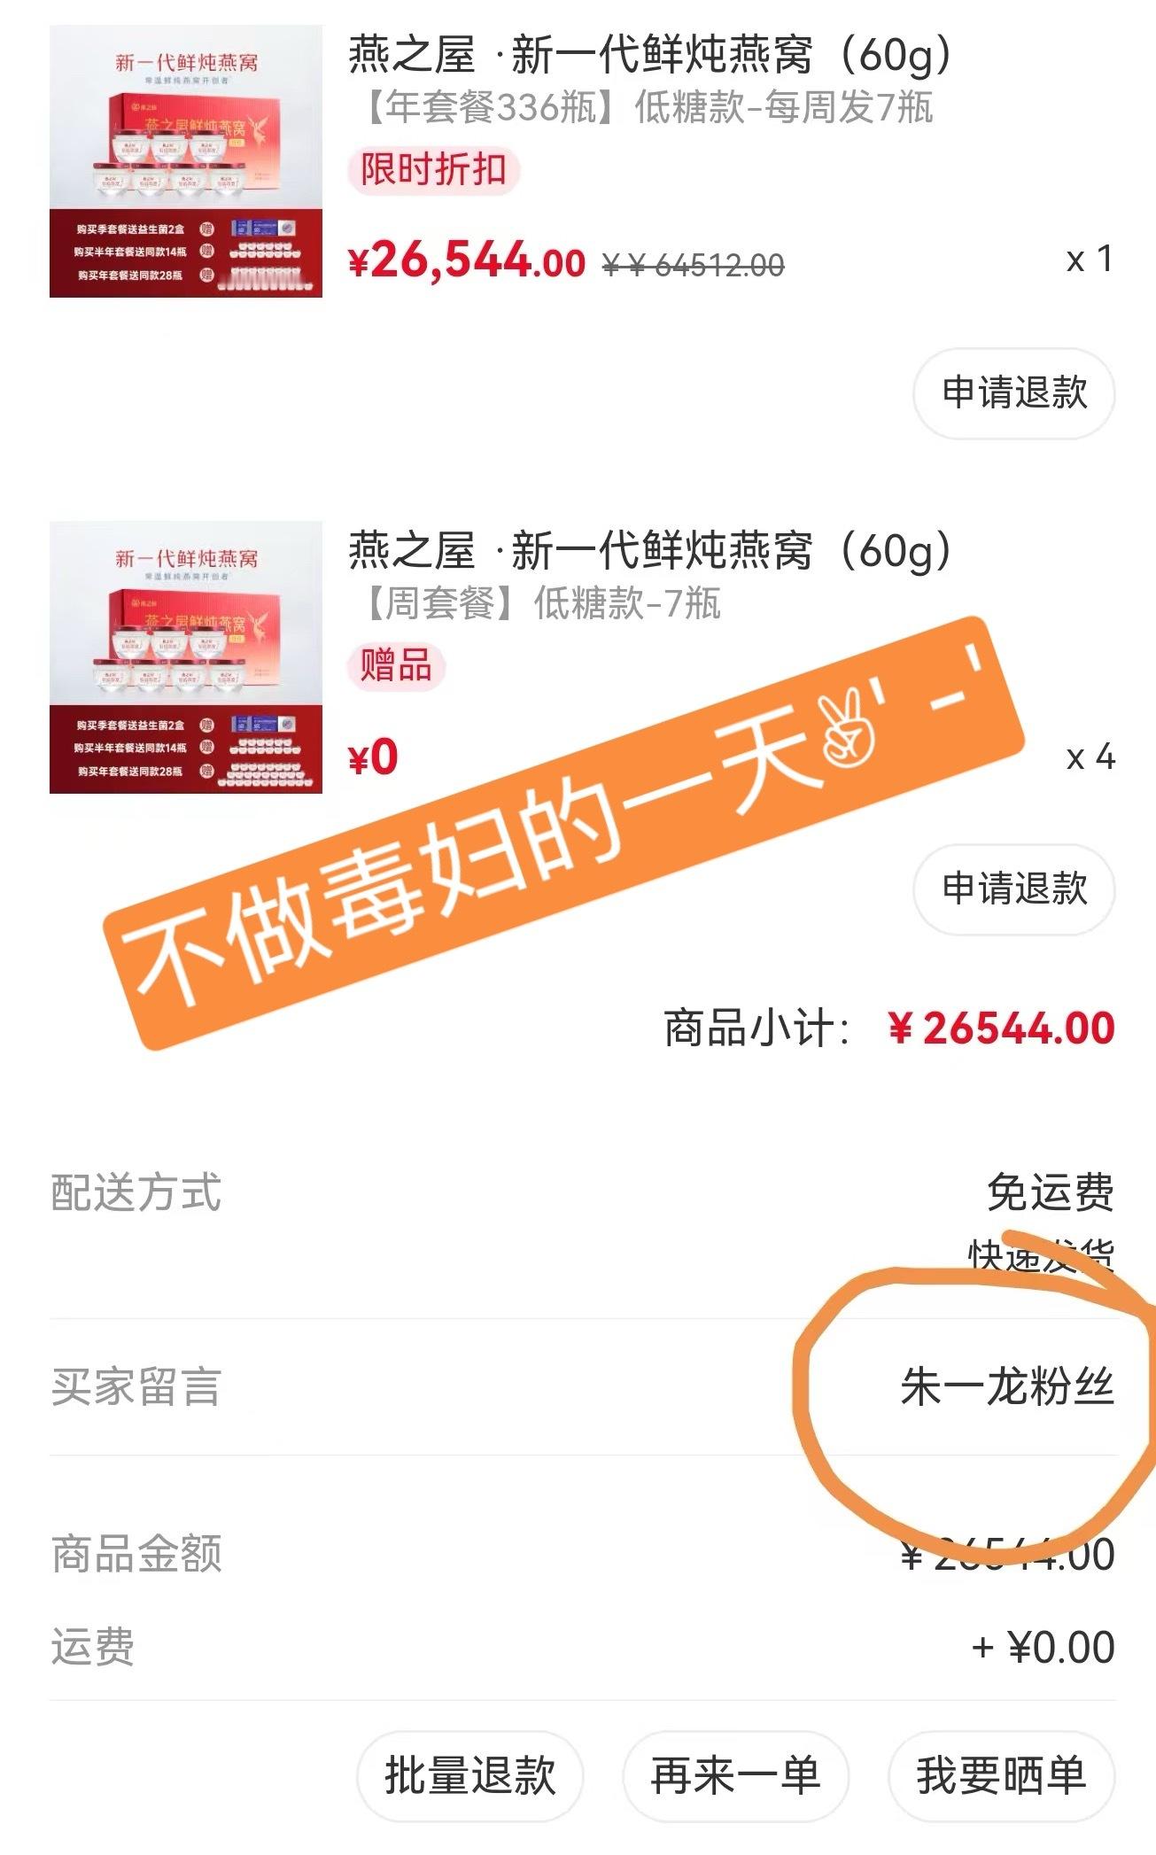Tap the ¥26,544.00 discounted price
The width and height of the screenshot is (1156, 1855).
click(467, 260)
